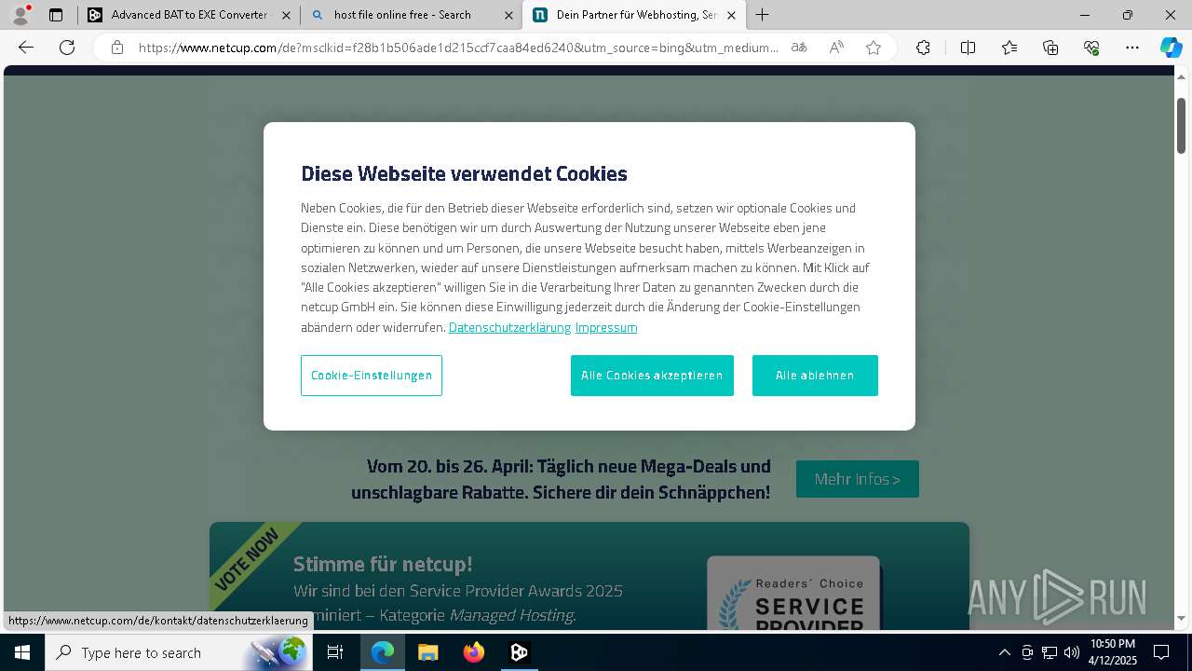Launch Firefox from the taskbar
This screenshot has width=1192, height=671.
(474, 652)
